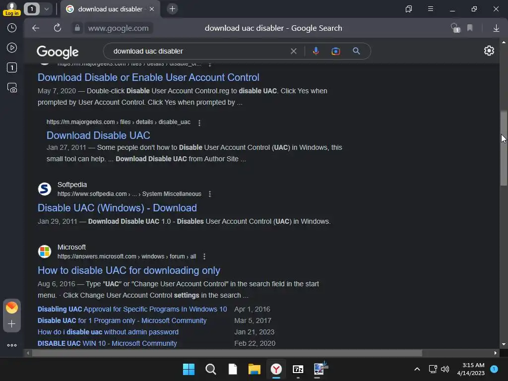
Task: Open 'DISABLE UAC WIN 10 - Microsoft Community' link
Action: coord(107,343)
